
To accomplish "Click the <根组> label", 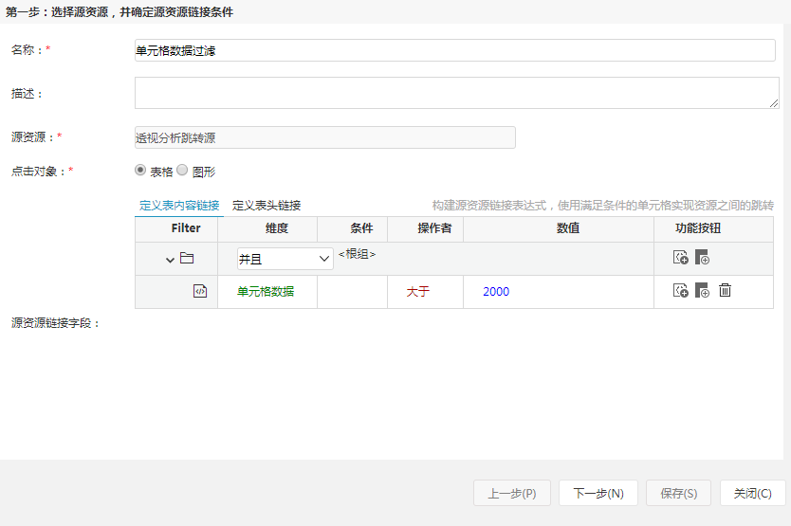I will pos(357,254).
